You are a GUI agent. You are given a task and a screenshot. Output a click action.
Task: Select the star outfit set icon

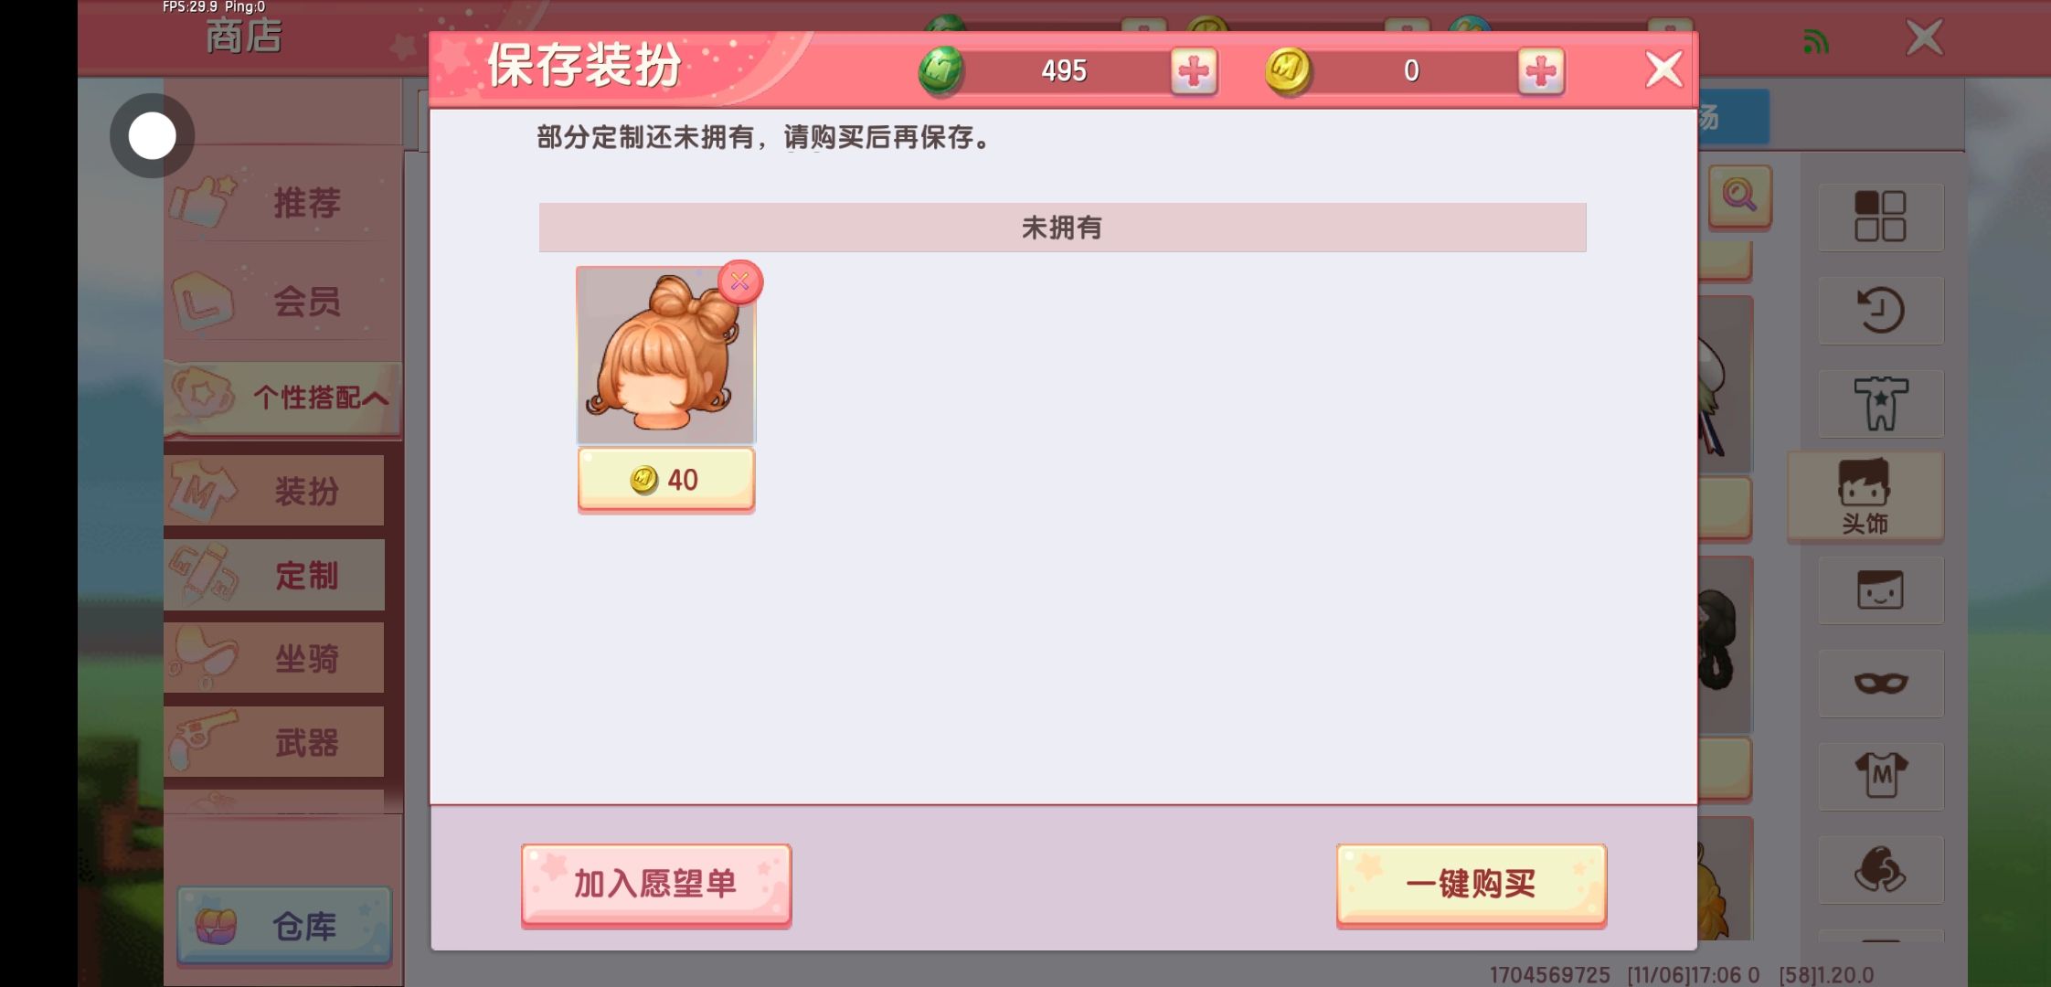(x=1880, y=403)
